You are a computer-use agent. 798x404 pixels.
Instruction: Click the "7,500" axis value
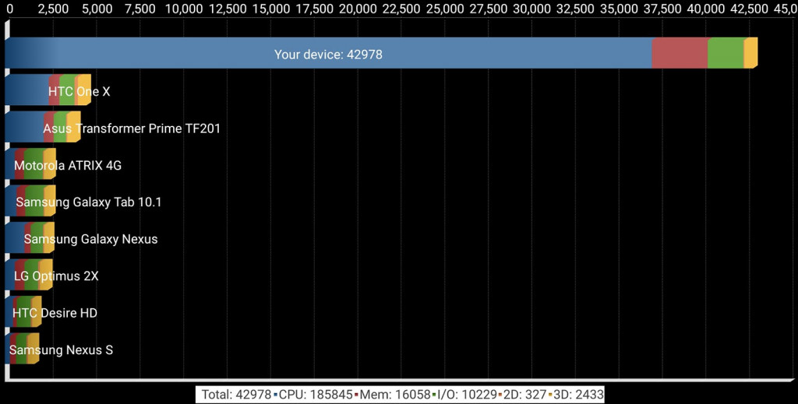click(140, 9)
